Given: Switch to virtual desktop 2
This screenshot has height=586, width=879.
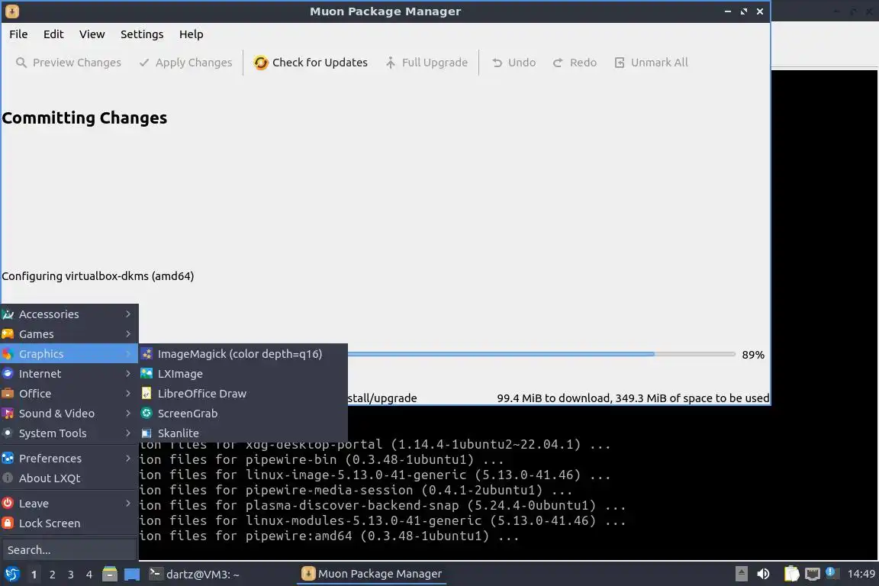Looking at the screenshot, I should tap(52, 575).
